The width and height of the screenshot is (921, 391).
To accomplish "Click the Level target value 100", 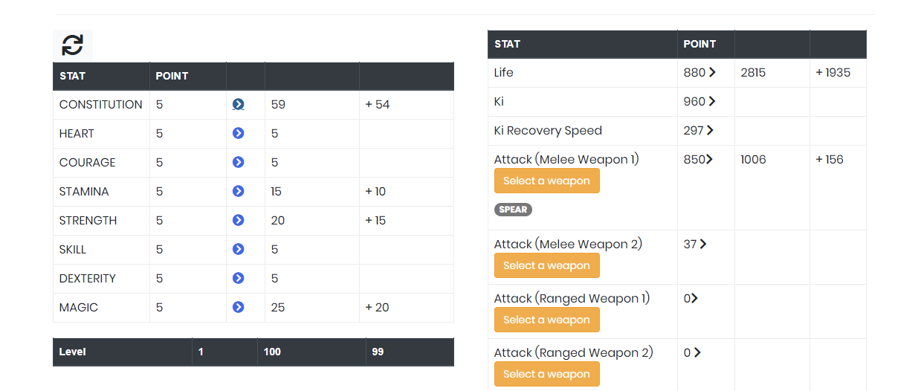I will [x=272, y=352].
